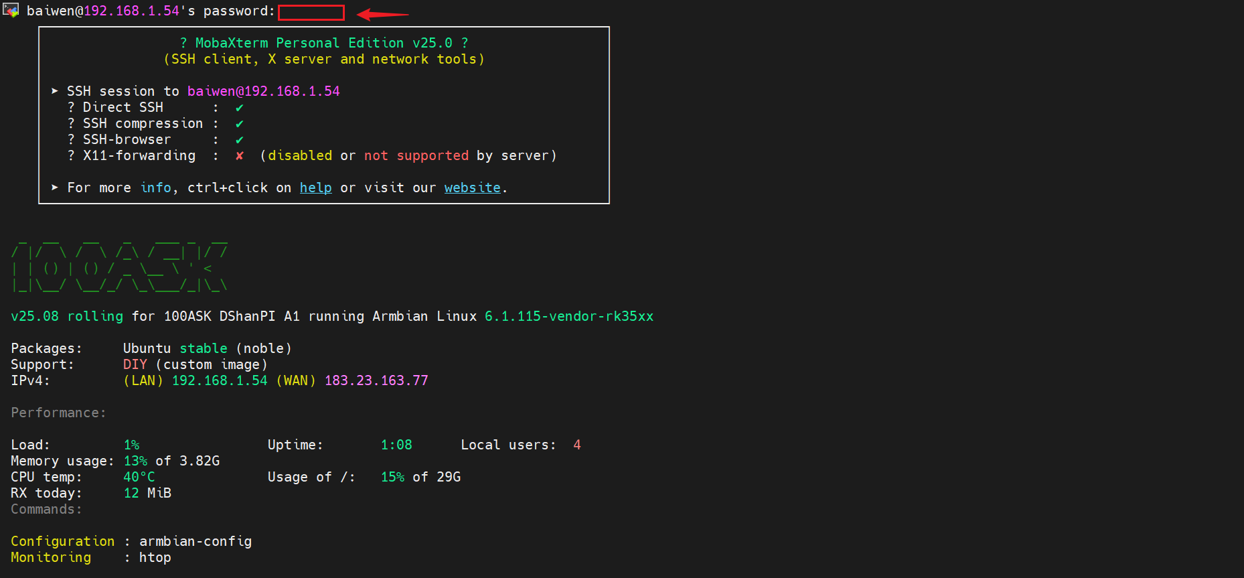Click the magenta baiwen@192.168.1.54 session address
This screenshot has width=1244, height=578.
point(263,91)
